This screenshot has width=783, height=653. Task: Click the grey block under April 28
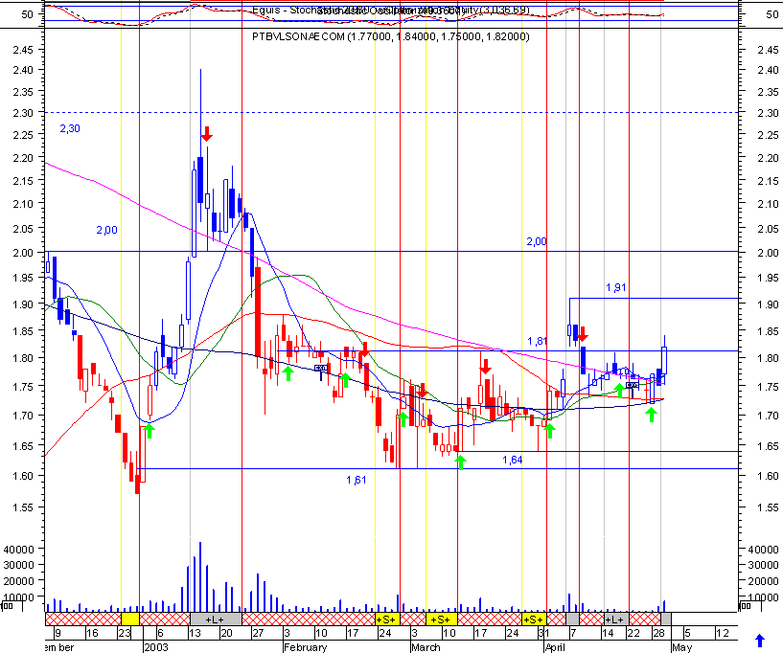pos(666,619)
